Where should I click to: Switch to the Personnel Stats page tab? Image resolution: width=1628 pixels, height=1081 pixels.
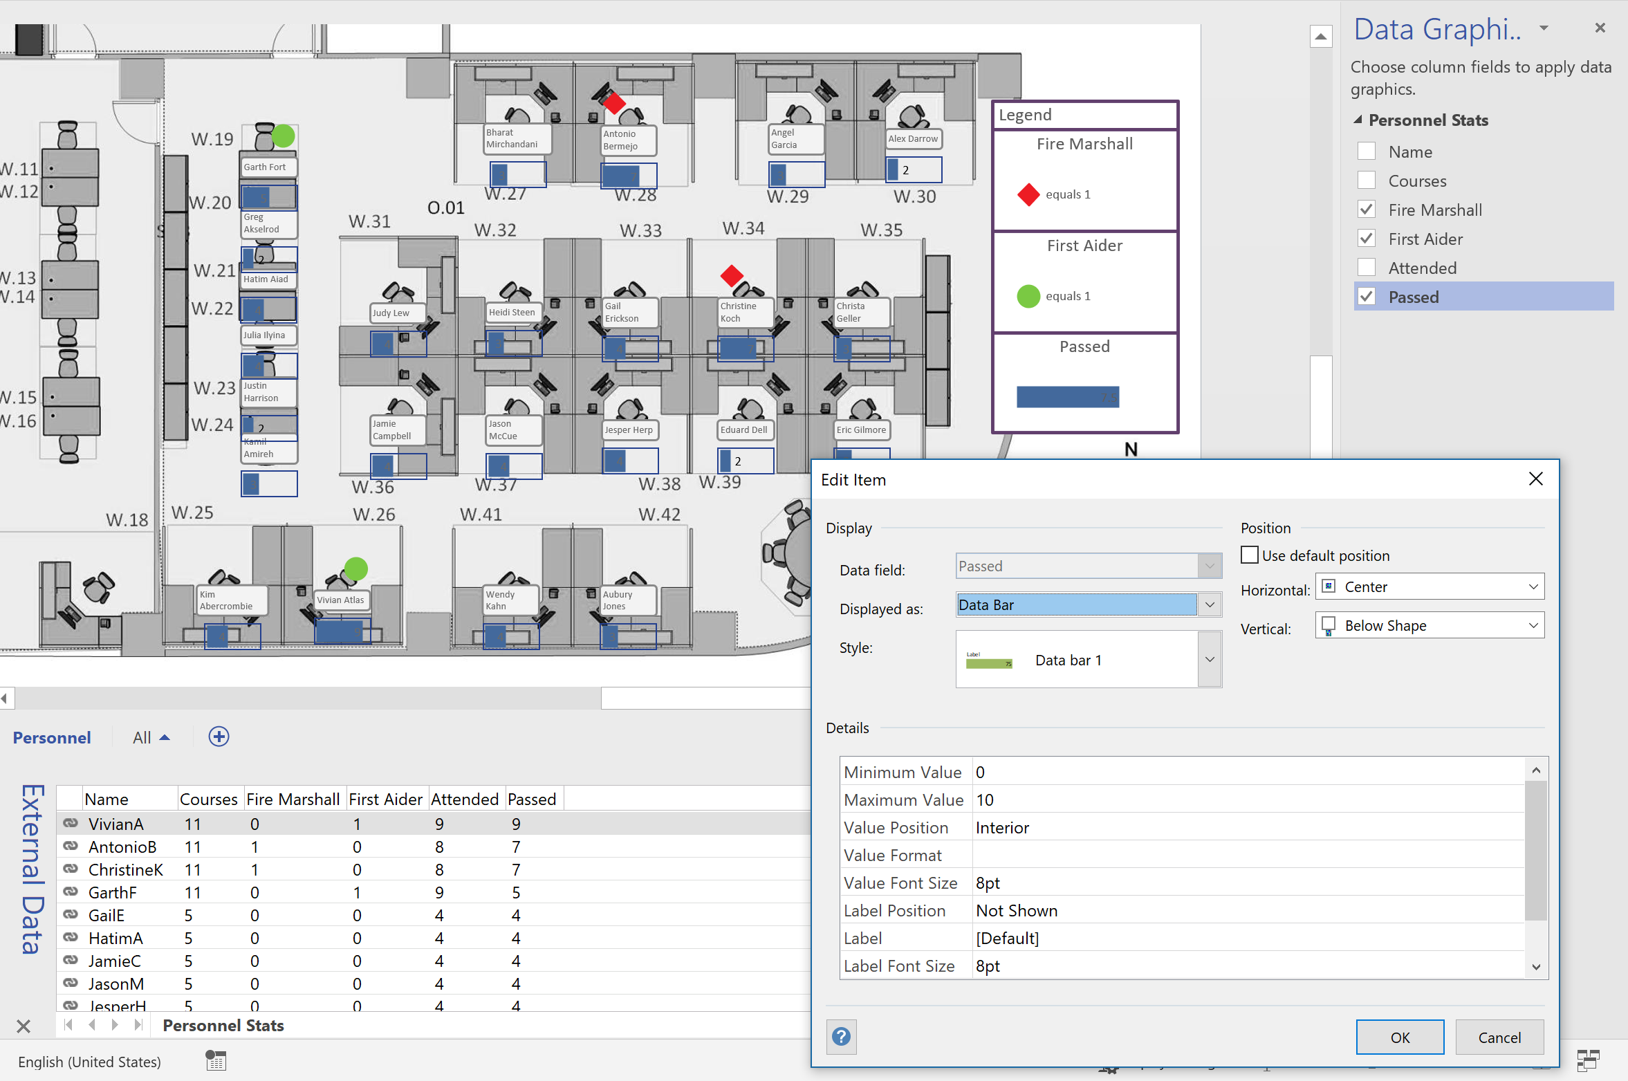click(x=223, y=1025)
